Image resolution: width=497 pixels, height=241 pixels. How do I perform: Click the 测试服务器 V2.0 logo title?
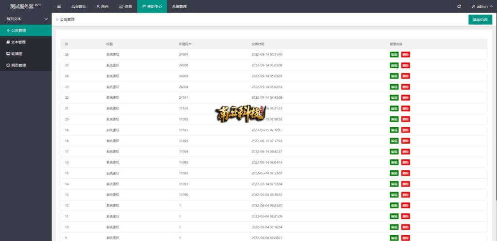tap(26, 6)
